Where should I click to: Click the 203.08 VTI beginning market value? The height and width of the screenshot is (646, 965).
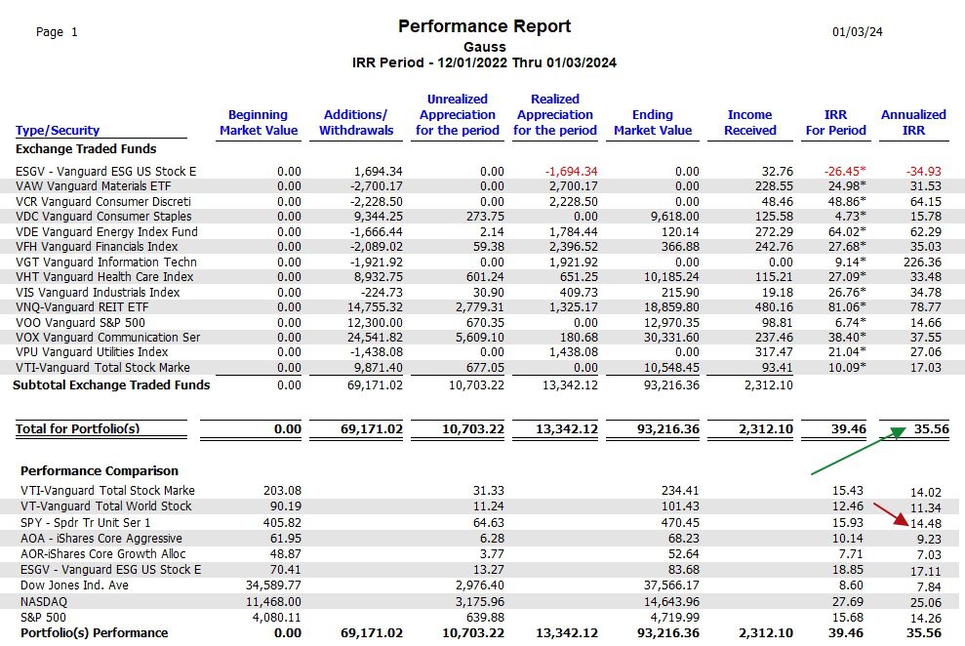(x=283, y=490)
